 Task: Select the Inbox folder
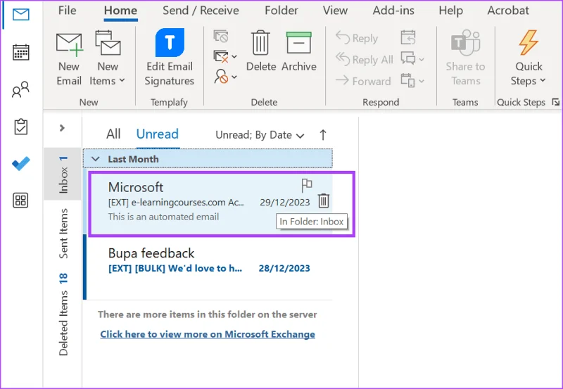click(63, 174)
